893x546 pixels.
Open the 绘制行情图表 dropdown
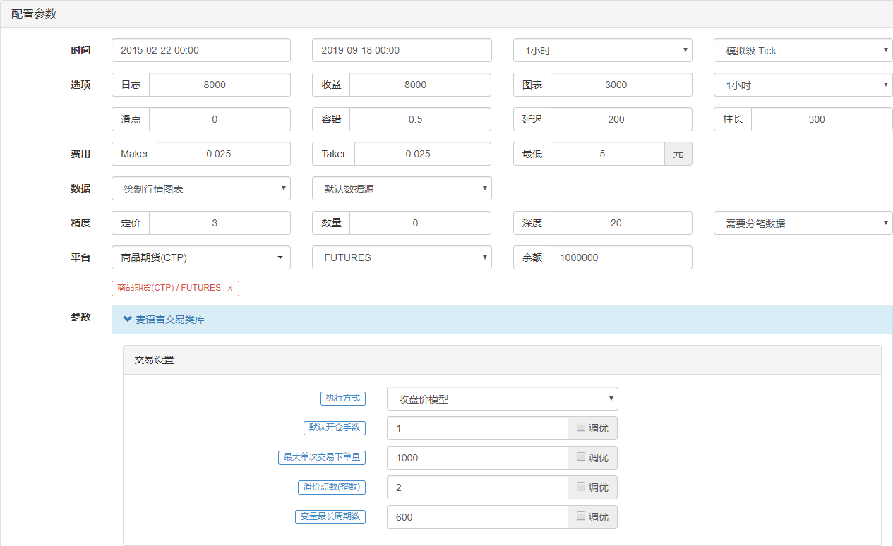(200, 188)
